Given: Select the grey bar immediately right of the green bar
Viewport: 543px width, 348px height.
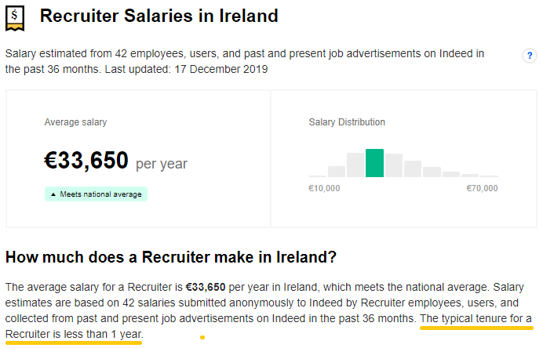Looking at the screenshot, I should 394,165.
